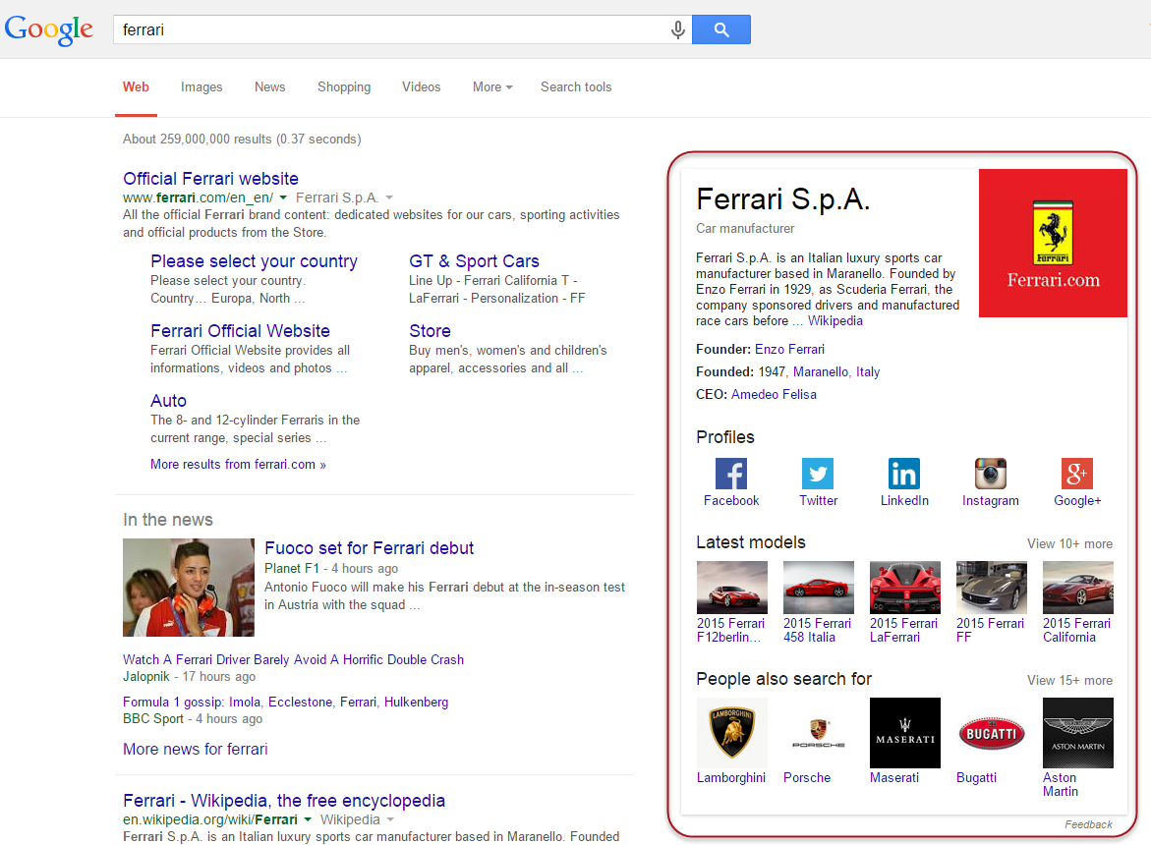Open Ferrari's Instagram profile icon
1151x845 pixels.
tap(990, 474)
